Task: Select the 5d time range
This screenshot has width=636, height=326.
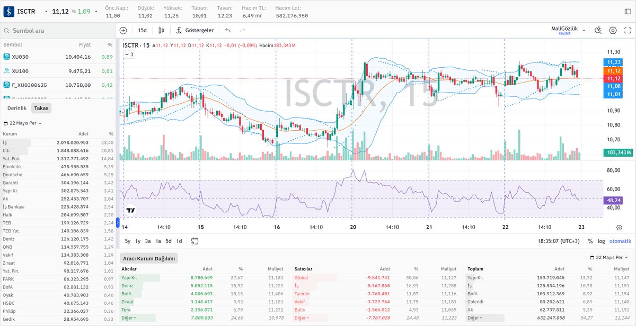Action: coord(169,241)
